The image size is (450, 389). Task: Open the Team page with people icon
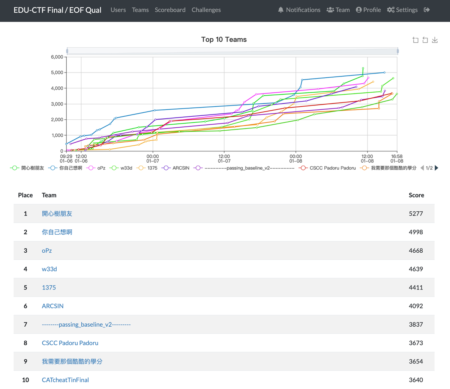tap(338, 10)
